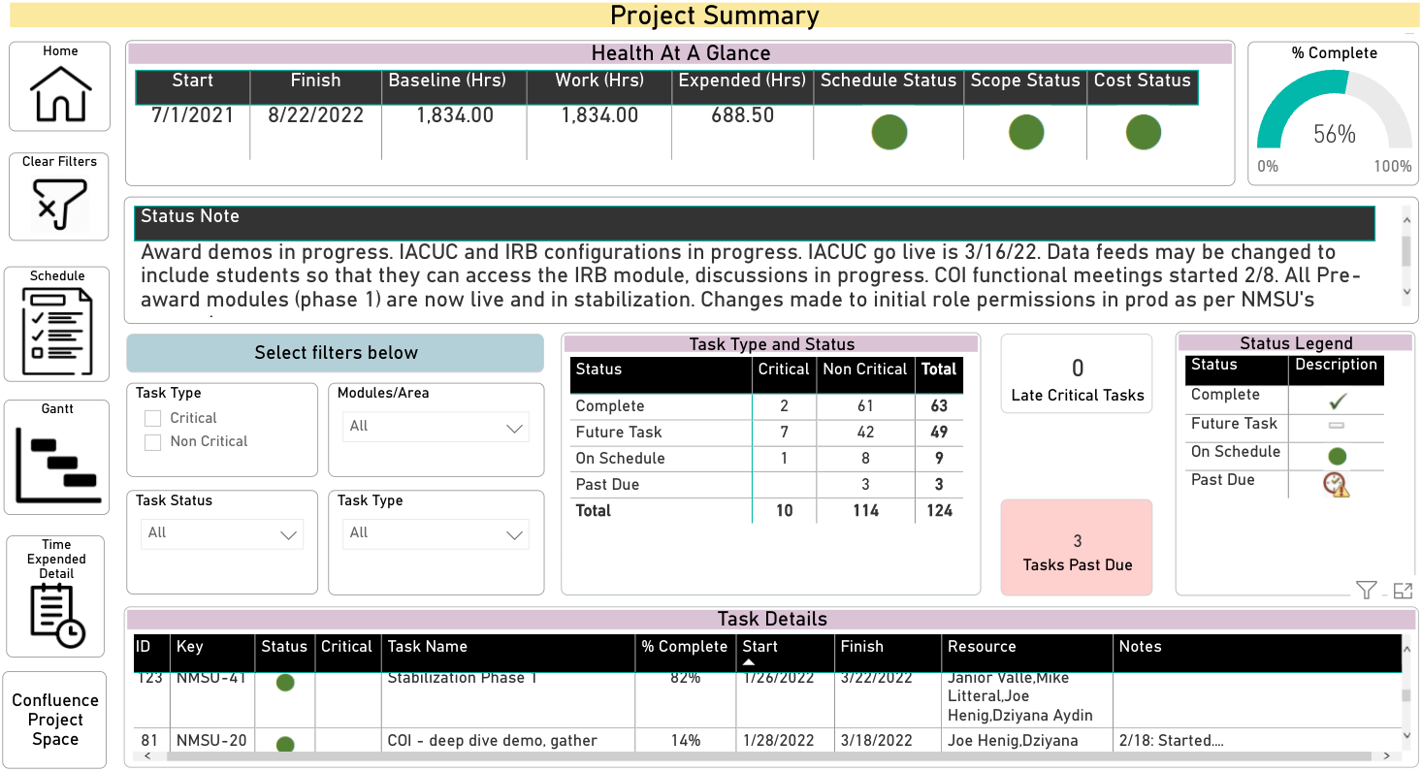1422x771 pixels.
Task: Sort Task Details by Start column
Action: [761, 647]
